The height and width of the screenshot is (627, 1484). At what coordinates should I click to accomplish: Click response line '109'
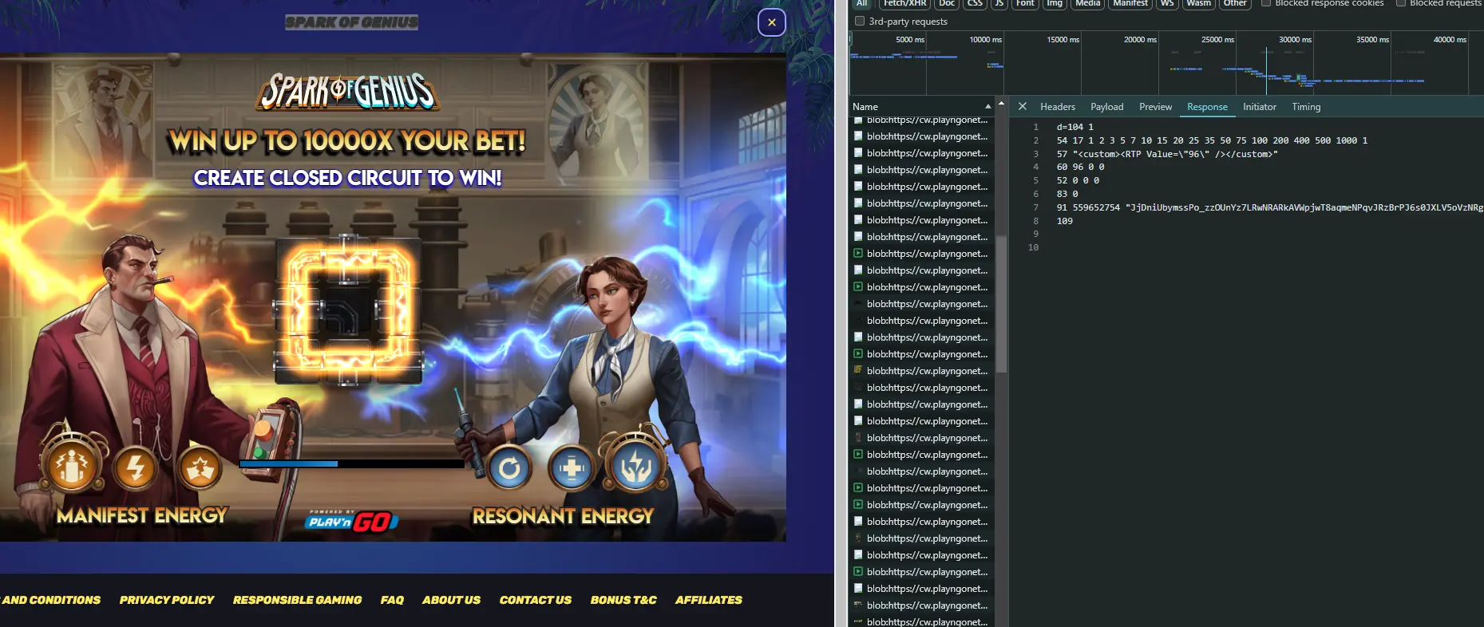[x=1065, y=221]
